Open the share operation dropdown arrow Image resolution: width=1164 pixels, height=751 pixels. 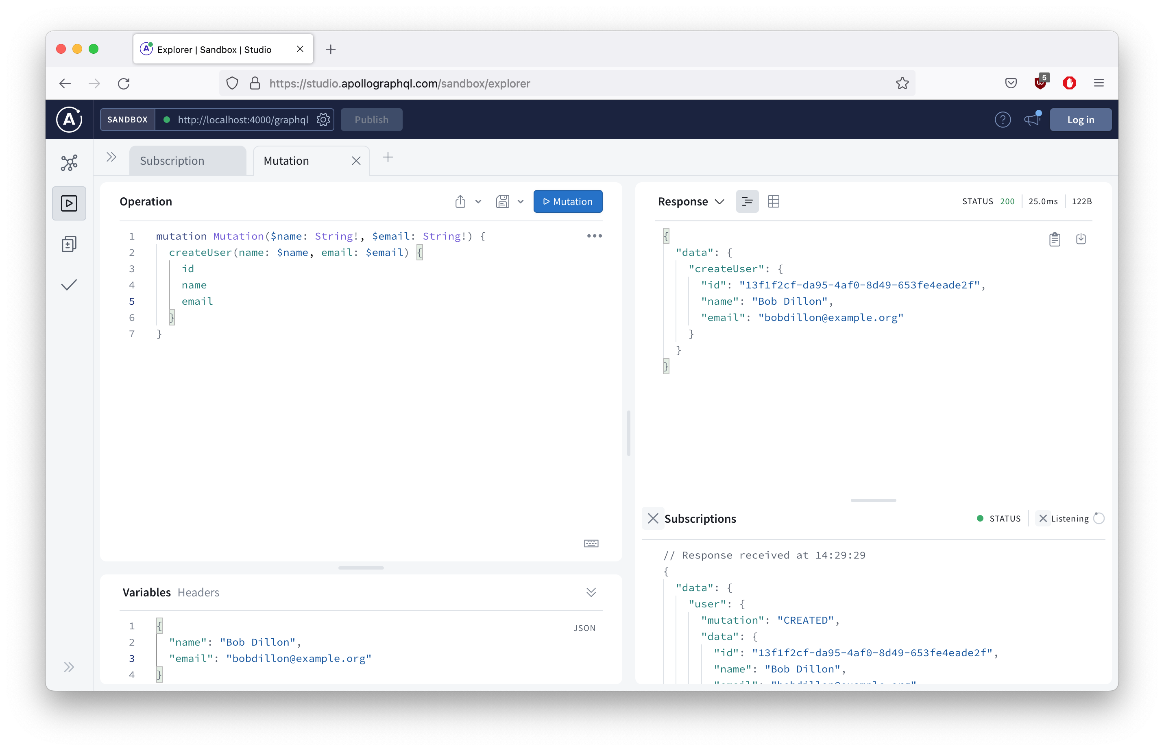click(478, 201)
